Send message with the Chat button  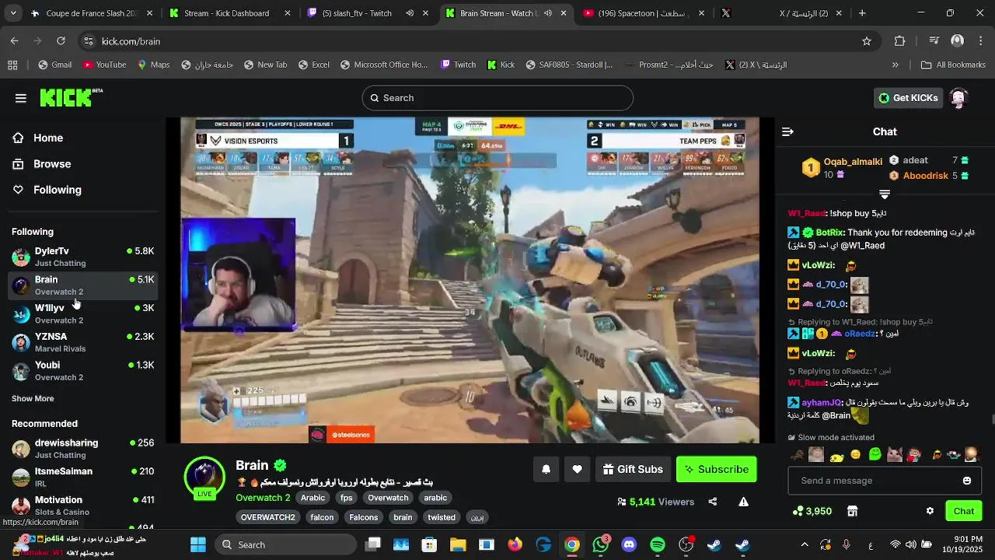pyautogui.click(x=964, y=511)
